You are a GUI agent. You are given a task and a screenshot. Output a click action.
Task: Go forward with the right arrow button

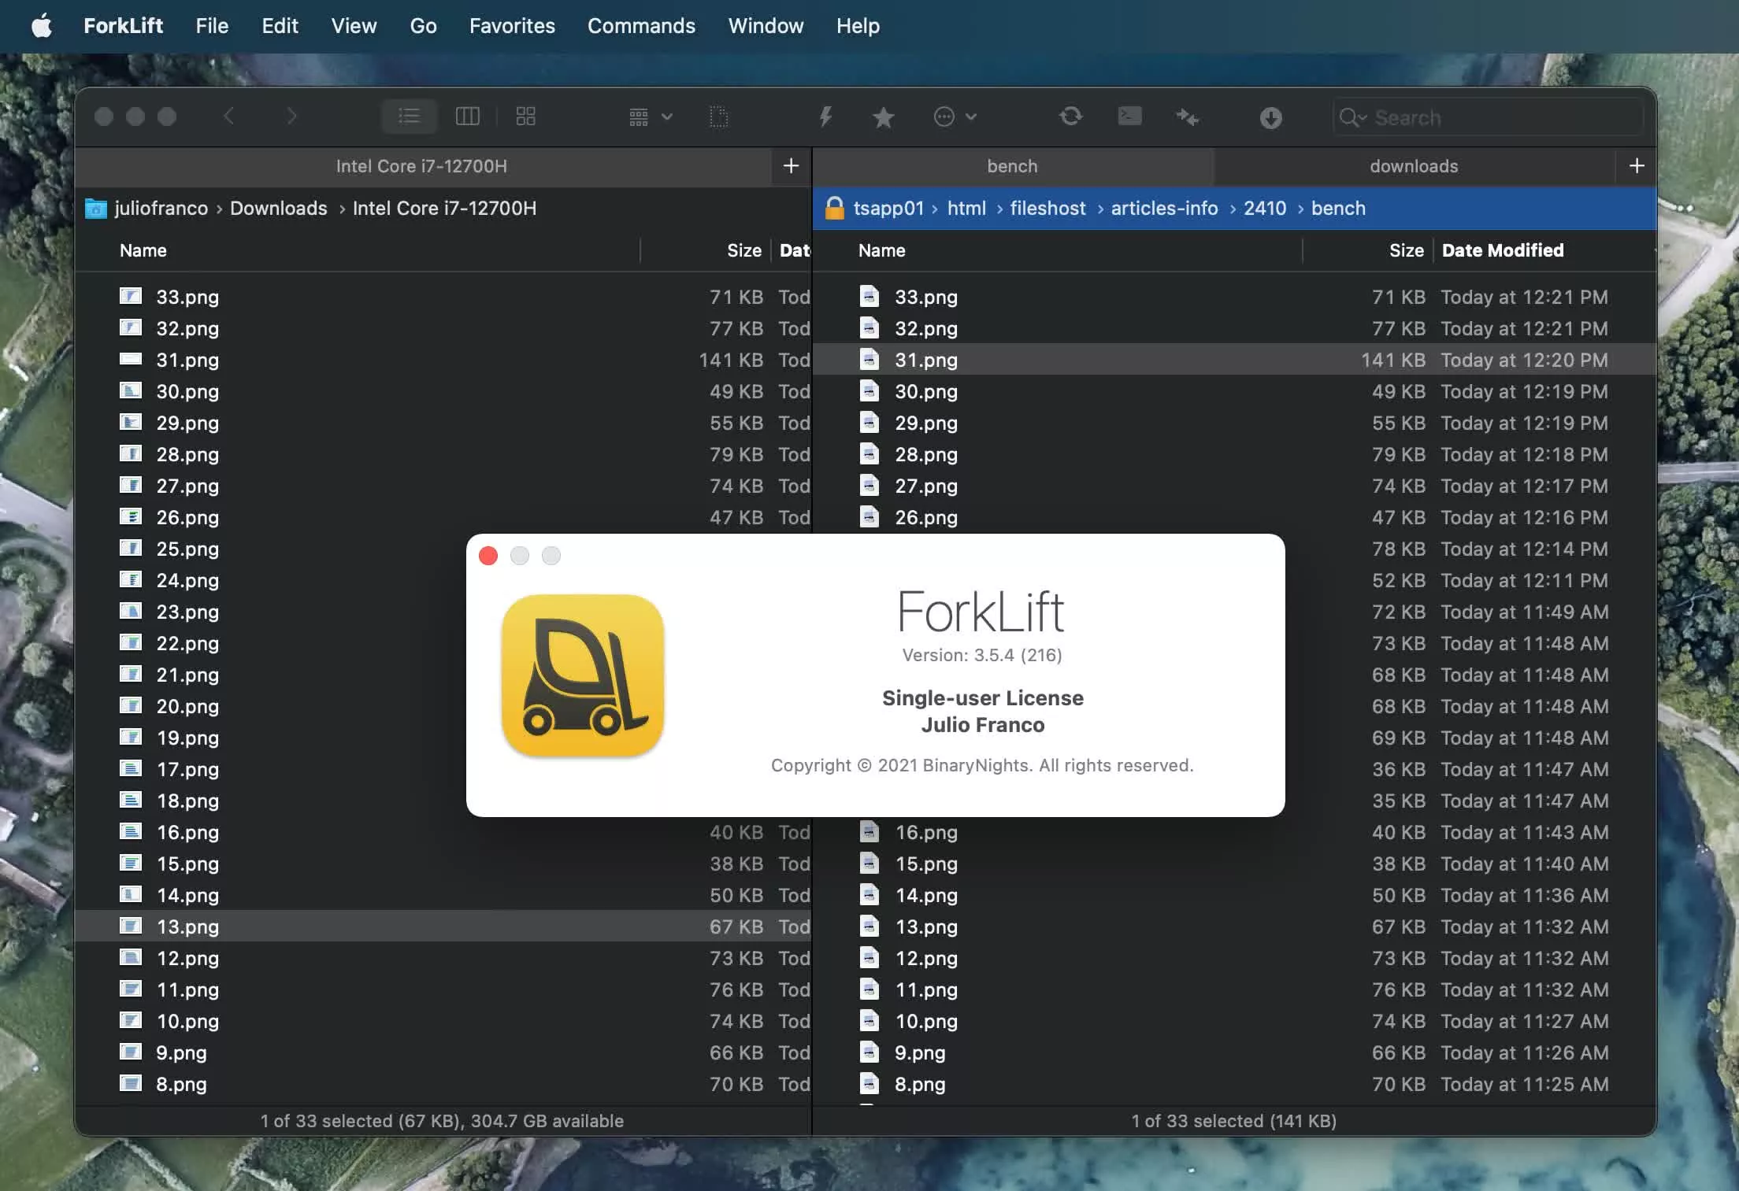(x=291, y=117)
